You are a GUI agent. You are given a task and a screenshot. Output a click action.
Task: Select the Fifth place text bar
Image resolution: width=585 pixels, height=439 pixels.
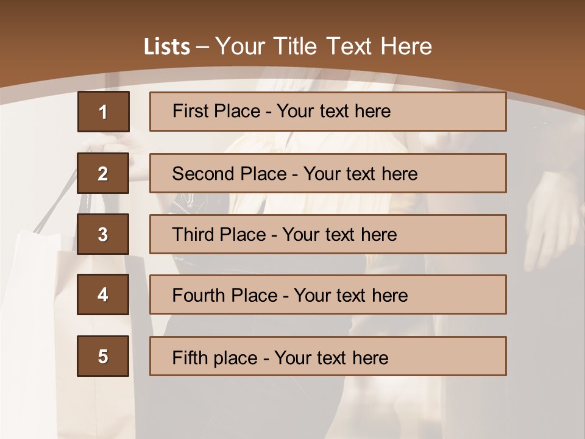328,356
